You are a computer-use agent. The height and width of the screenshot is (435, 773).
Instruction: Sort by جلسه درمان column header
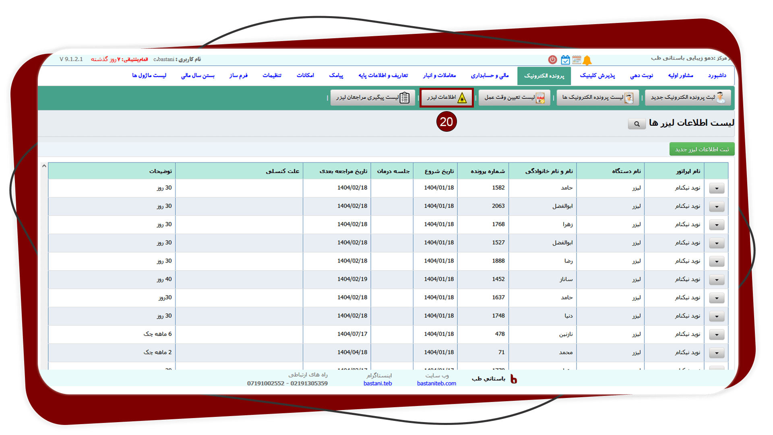click(392, 171)
